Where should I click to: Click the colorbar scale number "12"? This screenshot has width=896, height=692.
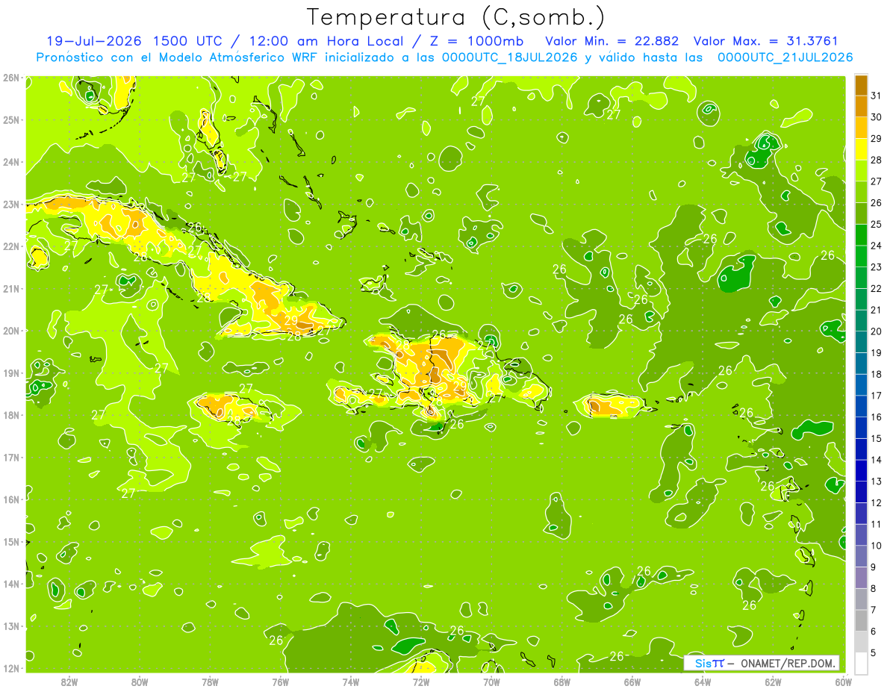pyautogui.click(x=876, y=502)
